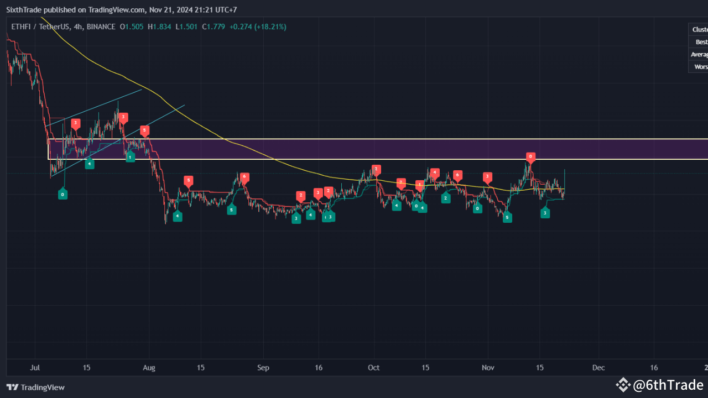This screenshot has height=398, width=708.
Task: Expand the Average row options
Action: 699,54
